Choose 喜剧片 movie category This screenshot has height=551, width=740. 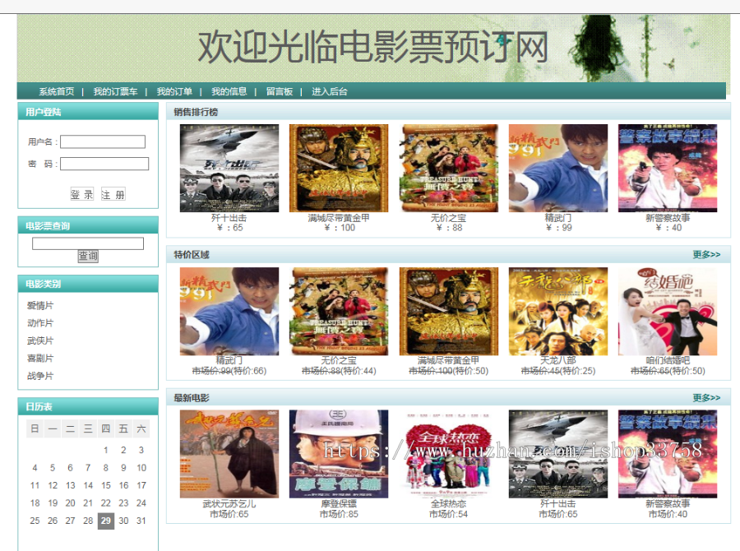(x=40, y=358)
